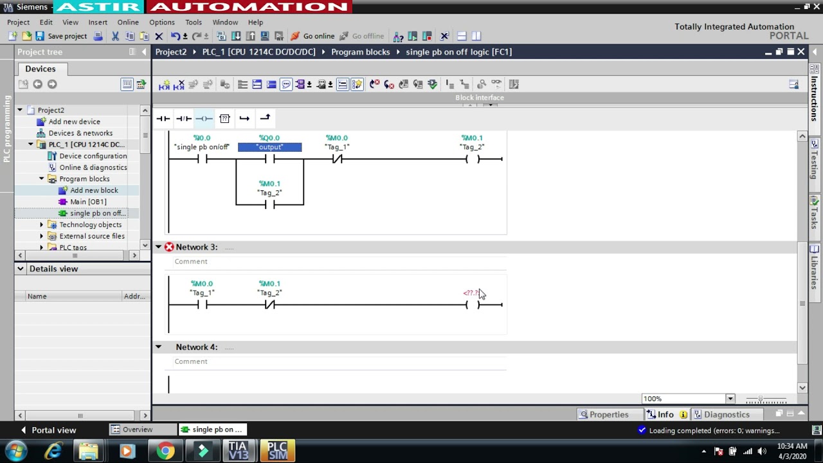Click the Save project icon
This screenshot has width=823, height=463.
coord(40,36)
